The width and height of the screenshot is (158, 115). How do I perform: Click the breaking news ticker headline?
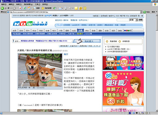point(44,41)
